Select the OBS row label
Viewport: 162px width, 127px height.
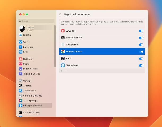(69, 59)
